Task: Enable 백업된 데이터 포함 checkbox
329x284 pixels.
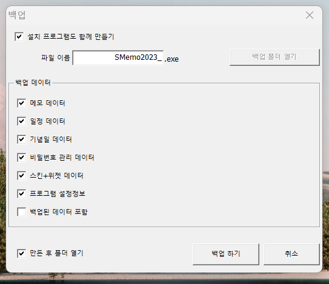Action: [21, 212]
